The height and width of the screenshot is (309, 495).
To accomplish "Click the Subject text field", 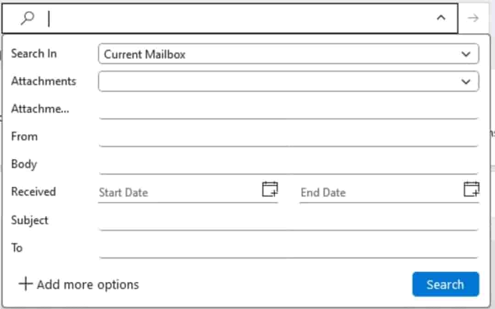I will (x=289, y=221).
